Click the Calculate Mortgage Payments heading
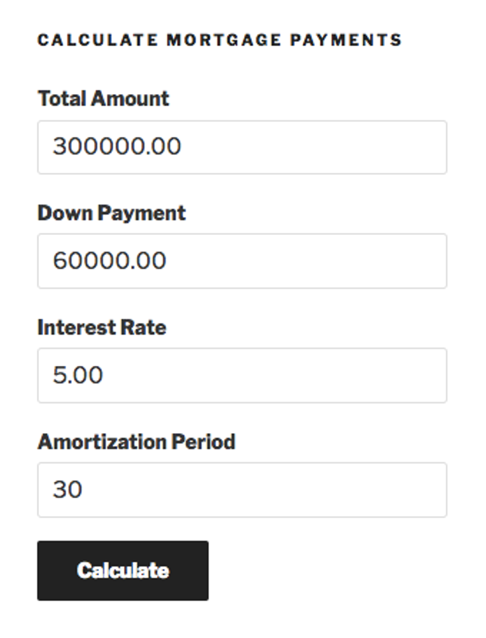486x638 pixels. (220, 40)
